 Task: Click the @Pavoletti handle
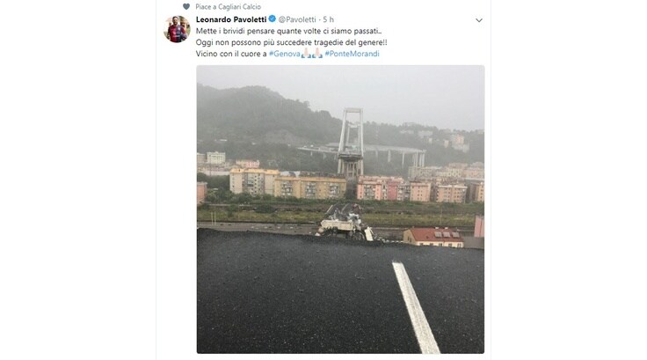297,19
